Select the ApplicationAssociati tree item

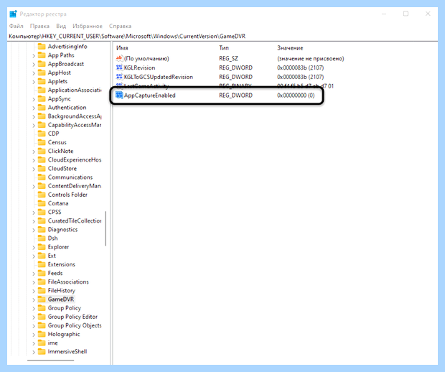(75, 90)
